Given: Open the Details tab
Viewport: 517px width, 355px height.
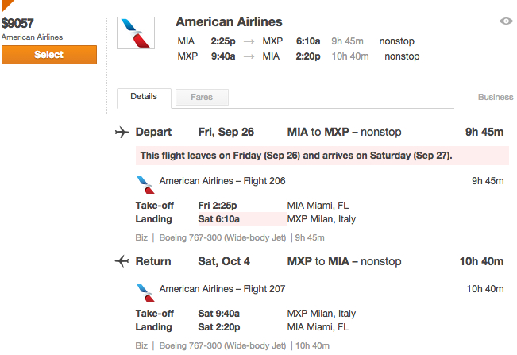Looking at the screenshot, I should 144,97.
